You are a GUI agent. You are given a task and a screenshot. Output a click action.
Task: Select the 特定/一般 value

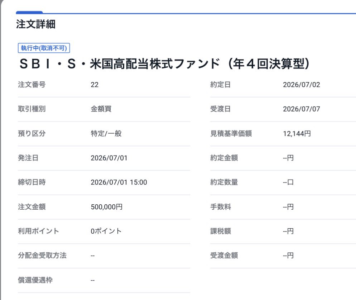(106, 133)
